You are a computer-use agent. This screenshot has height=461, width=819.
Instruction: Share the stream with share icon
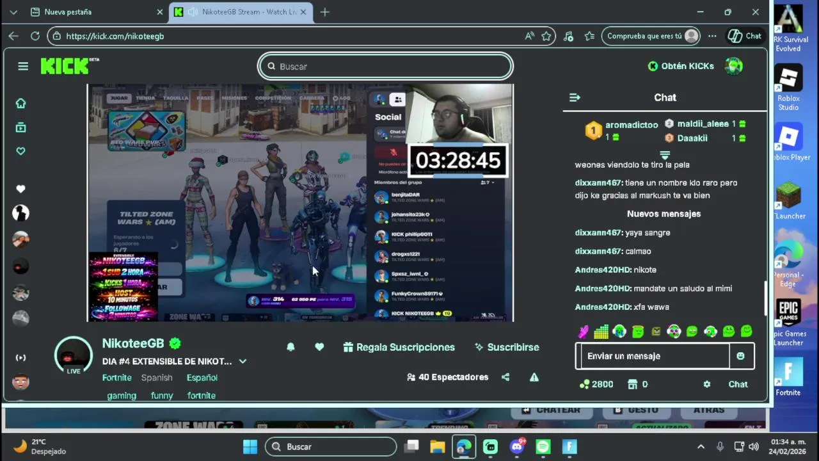(505, 377)
